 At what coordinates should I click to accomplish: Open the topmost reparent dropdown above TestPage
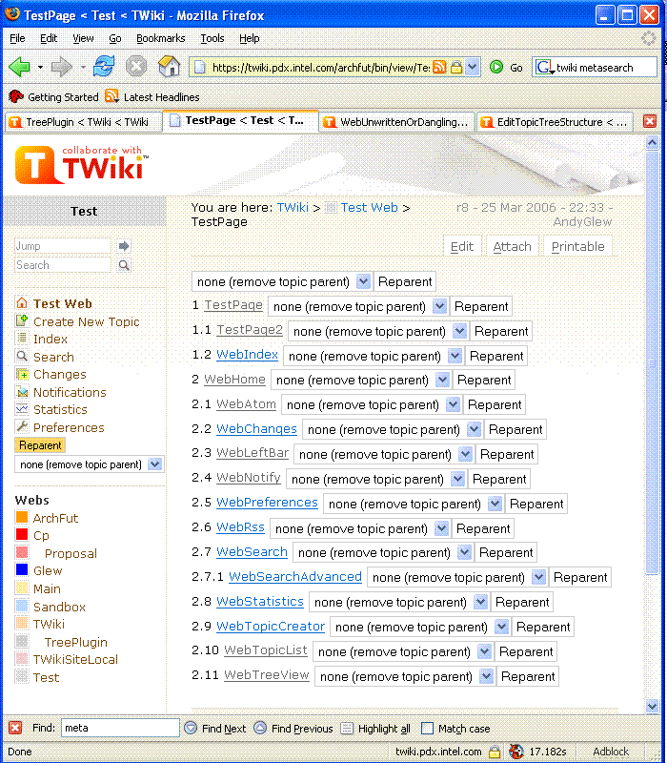tap(363, 281)
